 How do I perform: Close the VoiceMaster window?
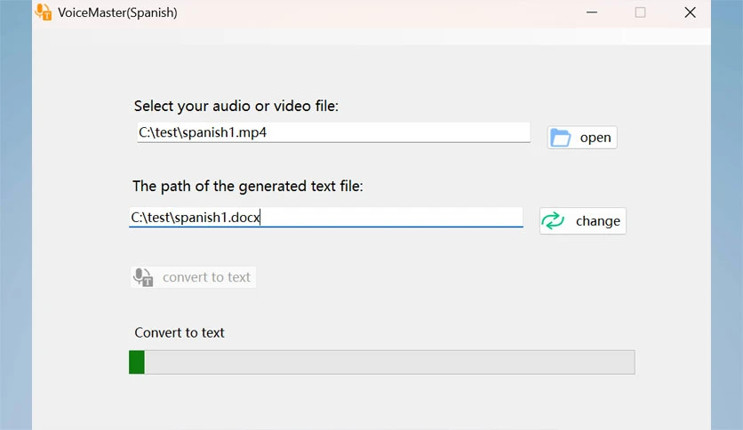690,12
